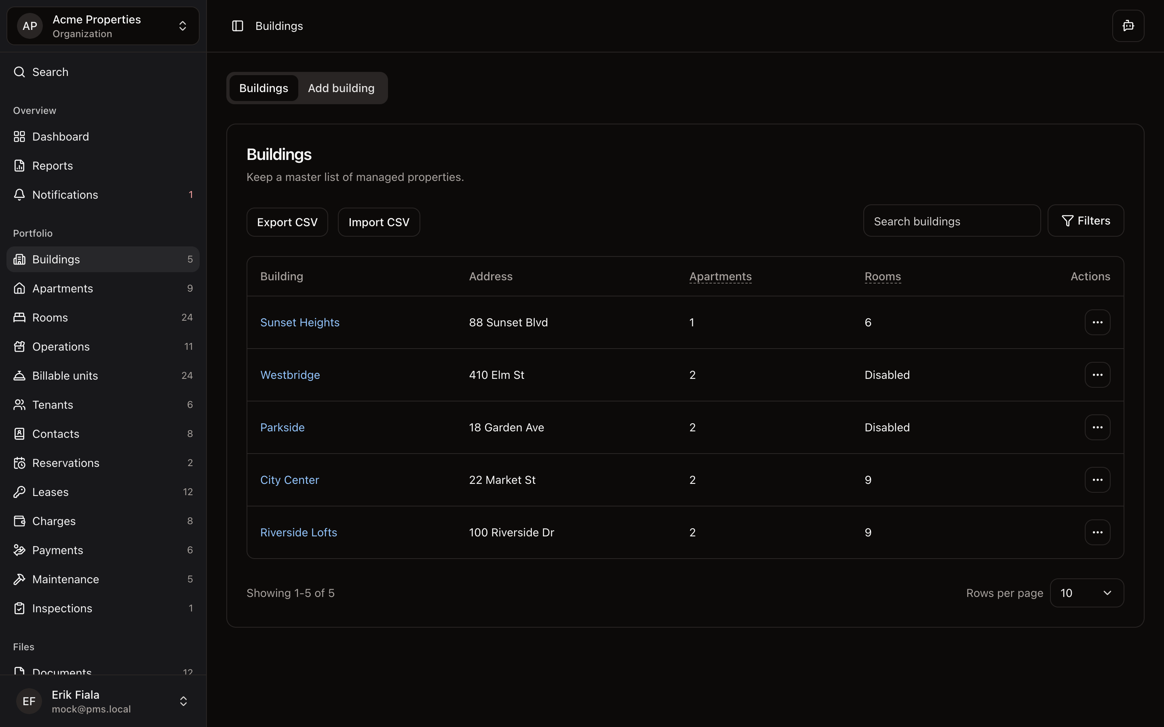Focus the Search buildings field
The image size is (1164, 727).
coord(951,221)
